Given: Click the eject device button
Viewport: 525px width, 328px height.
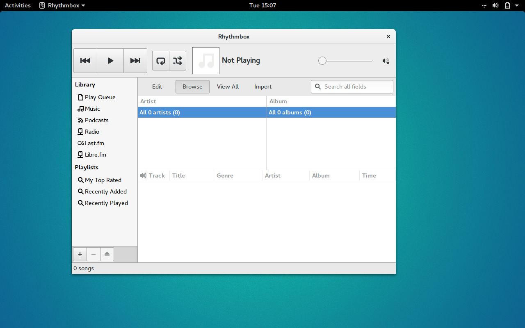Looking at the screenshot, I should (x=107, y=254).
